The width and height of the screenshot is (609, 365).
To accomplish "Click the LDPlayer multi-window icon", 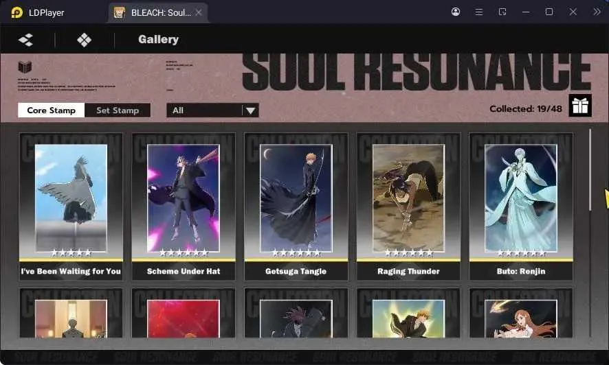I will click(x=502, y=12).
